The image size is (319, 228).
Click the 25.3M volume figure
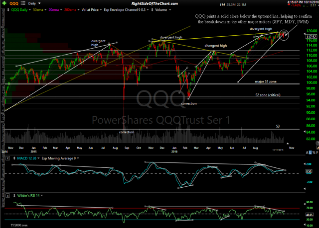point(231,4)
